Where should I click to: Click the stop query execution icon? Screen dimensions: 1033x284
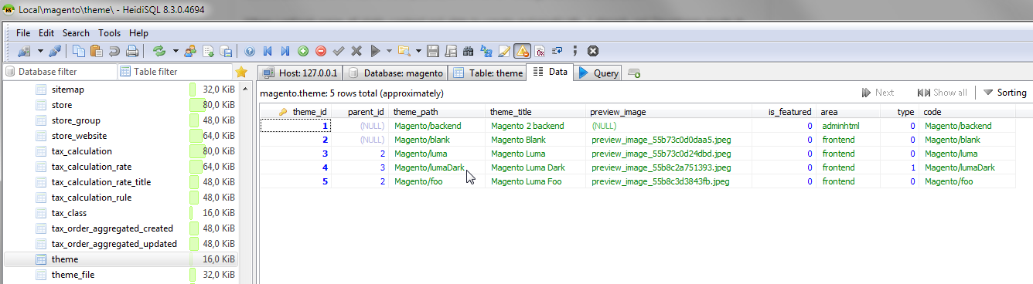tap(593, 51)
